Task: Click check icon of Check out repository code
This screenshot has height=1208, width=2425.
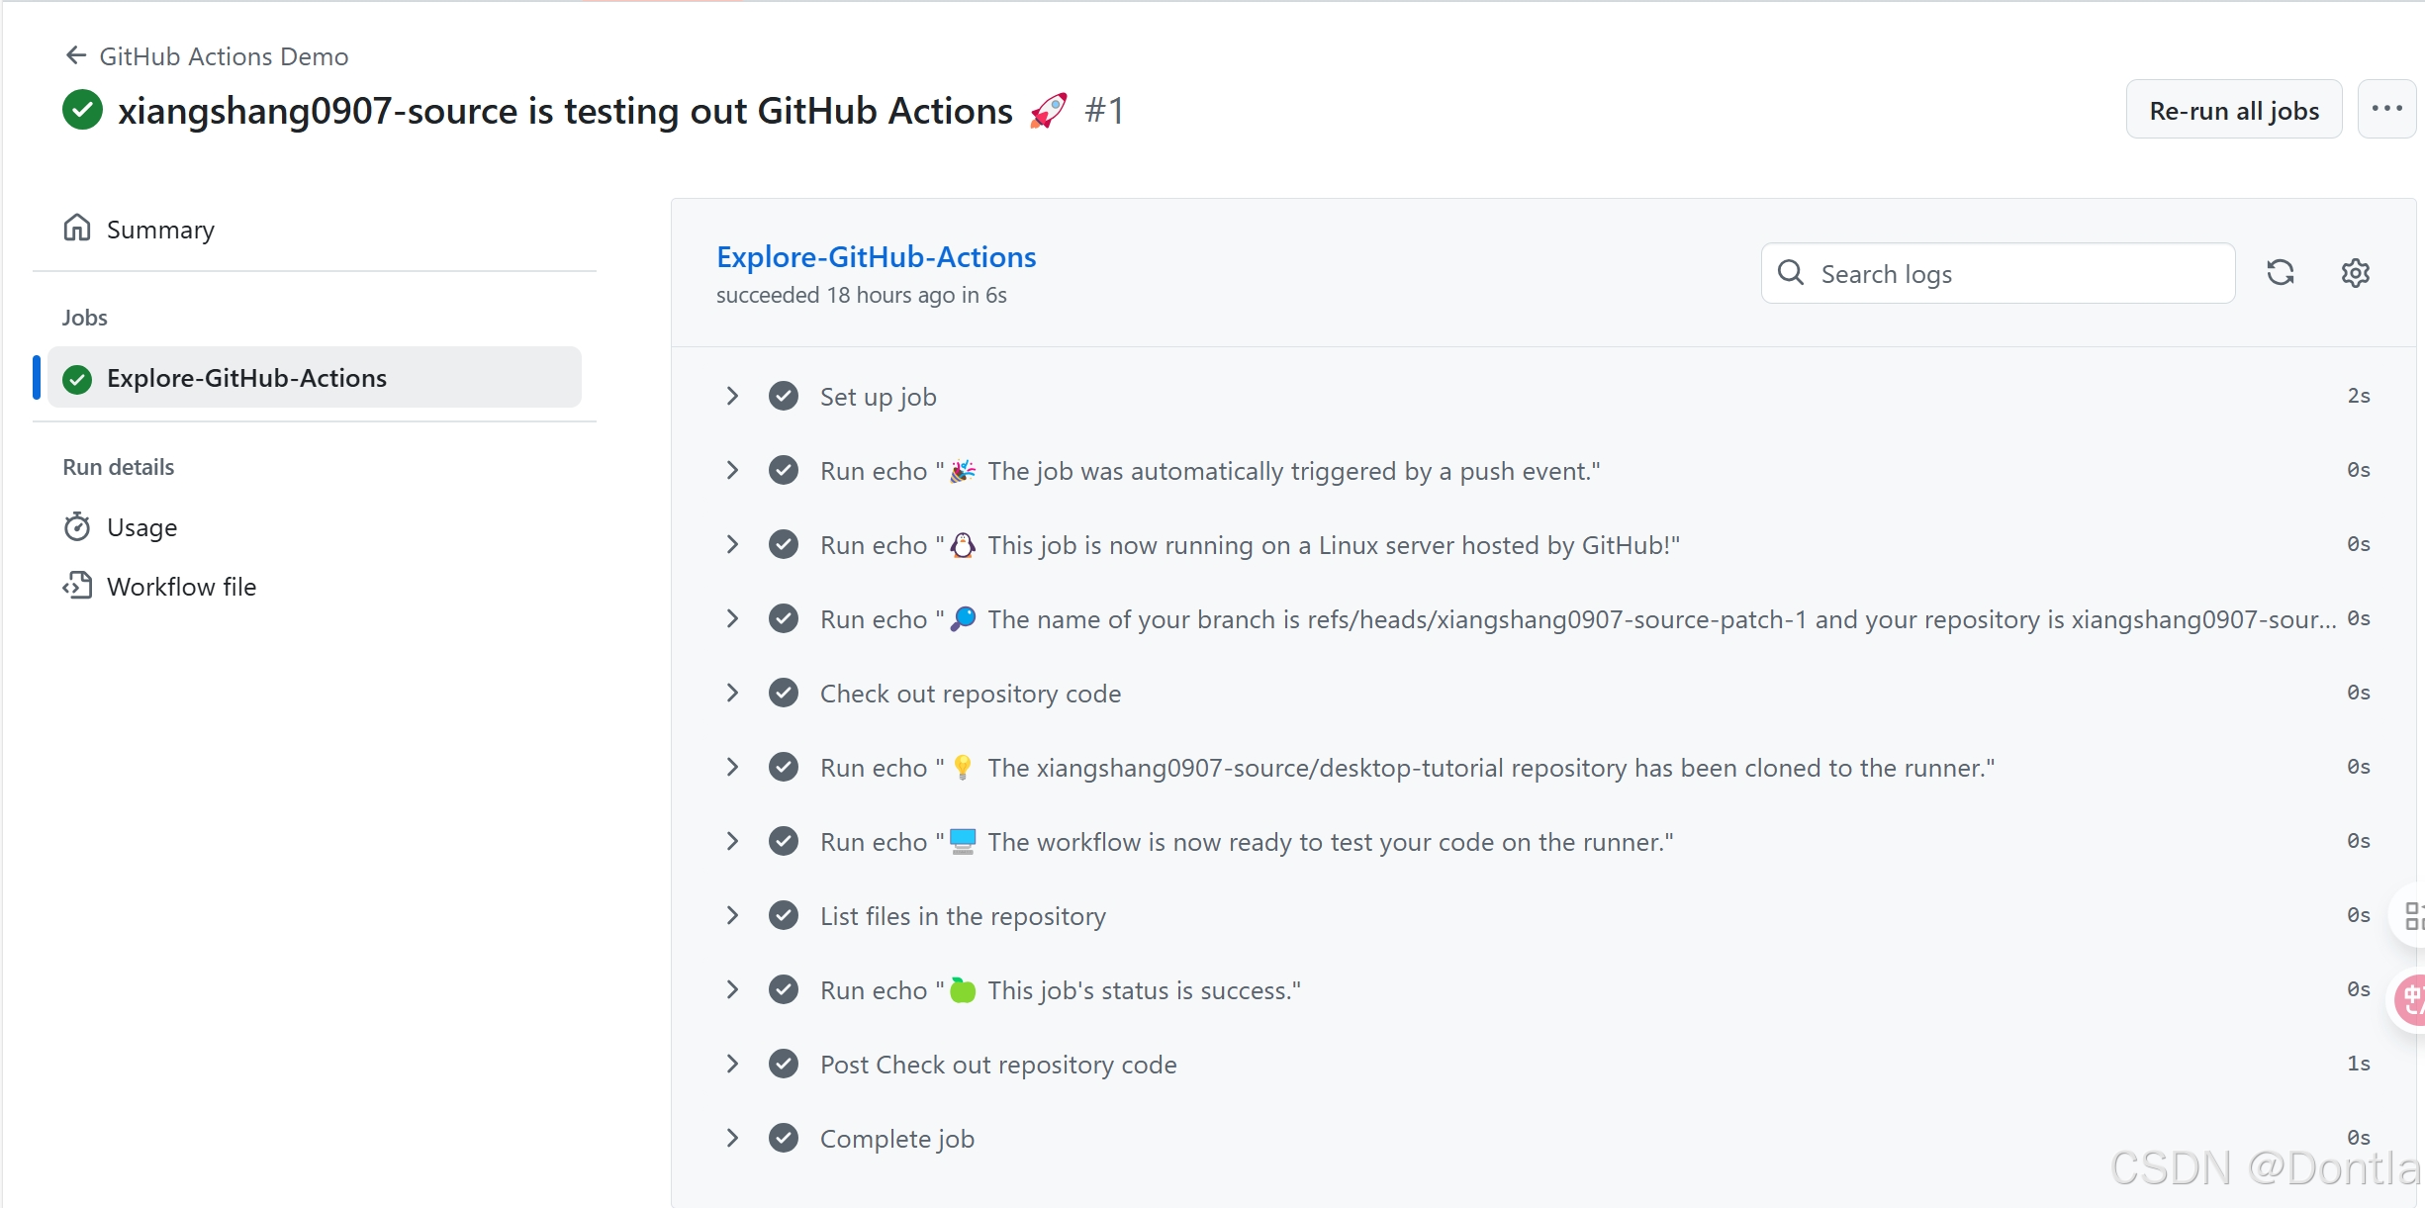Action: pos(784,693)
